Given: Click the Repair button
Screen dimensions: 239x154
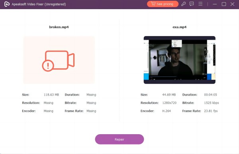Looking at the screenshot, I should click(119, 139).
